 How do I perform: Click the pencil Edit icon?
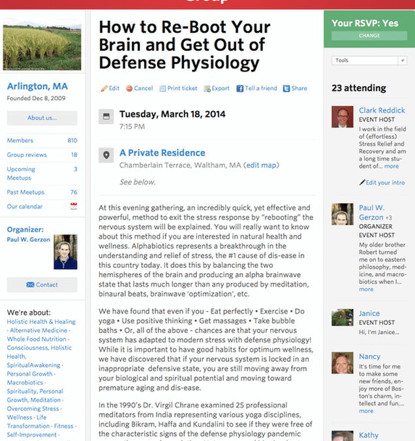(103, 89)
